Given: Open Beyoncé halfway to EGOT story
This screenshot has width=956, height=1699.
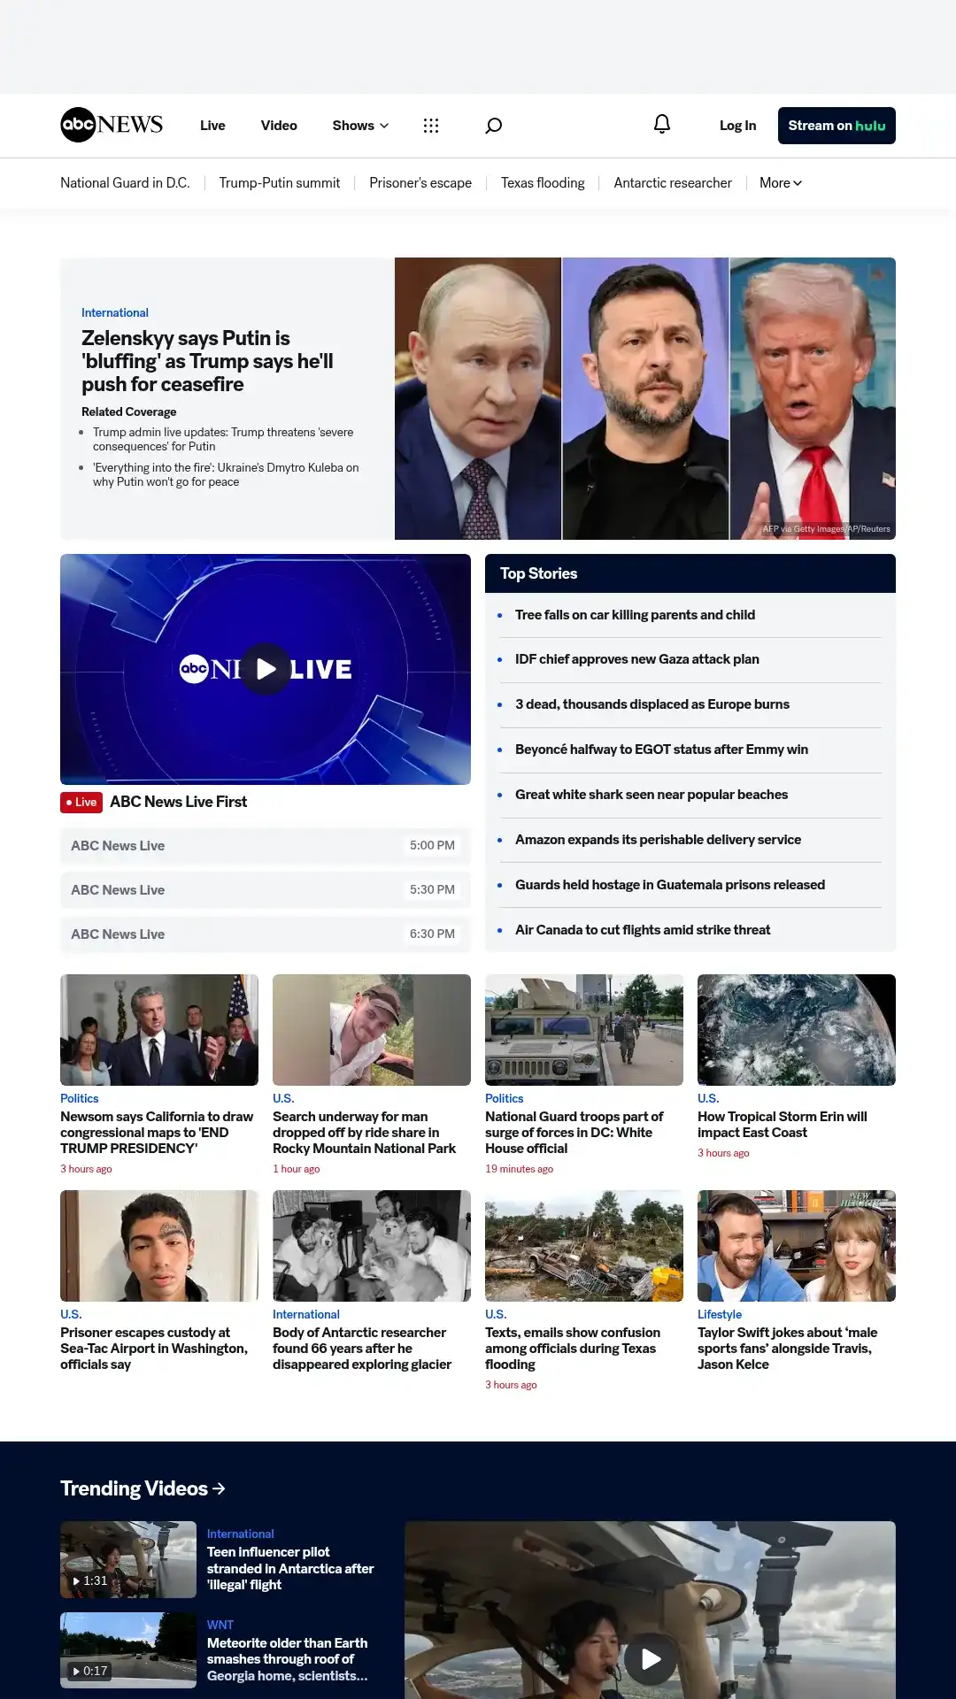Looking at the screenshot, I should tap(661, 750).
